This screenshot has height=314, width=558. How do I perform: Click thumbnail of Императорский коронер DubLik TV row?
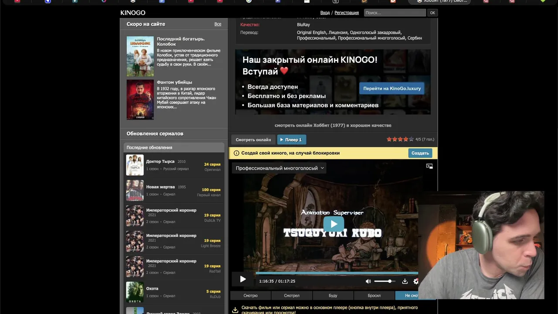click(x=135, y=215)
